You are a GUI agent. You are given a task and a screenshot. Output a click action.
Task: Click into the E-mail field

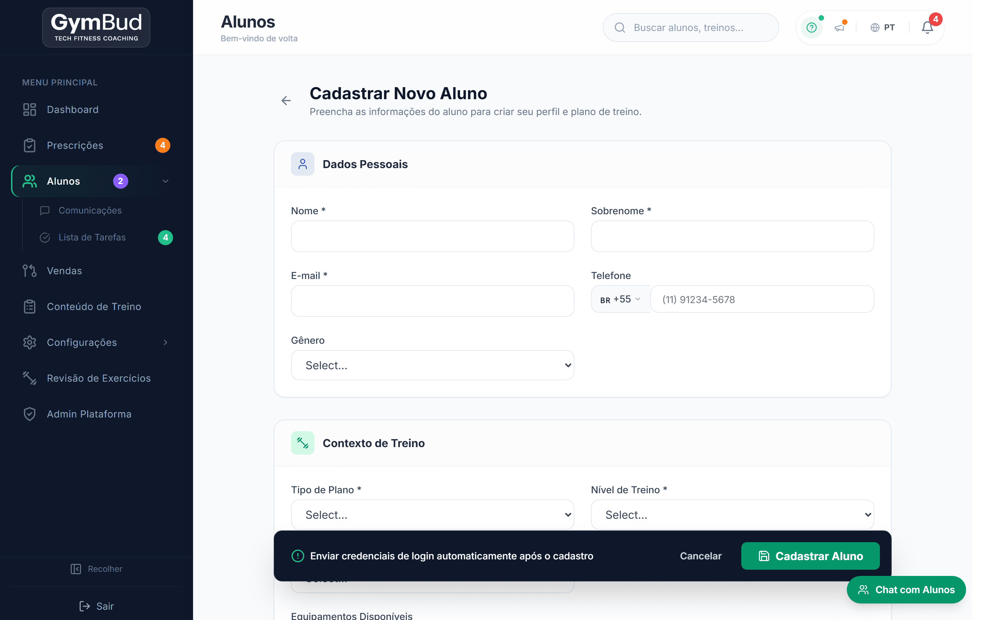click(x=432, y=301)
